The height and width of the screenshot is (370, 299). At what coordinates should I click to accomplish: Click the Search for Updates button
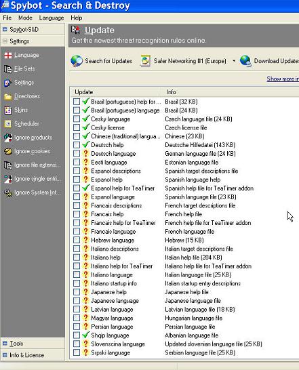[x=102, y=61]
